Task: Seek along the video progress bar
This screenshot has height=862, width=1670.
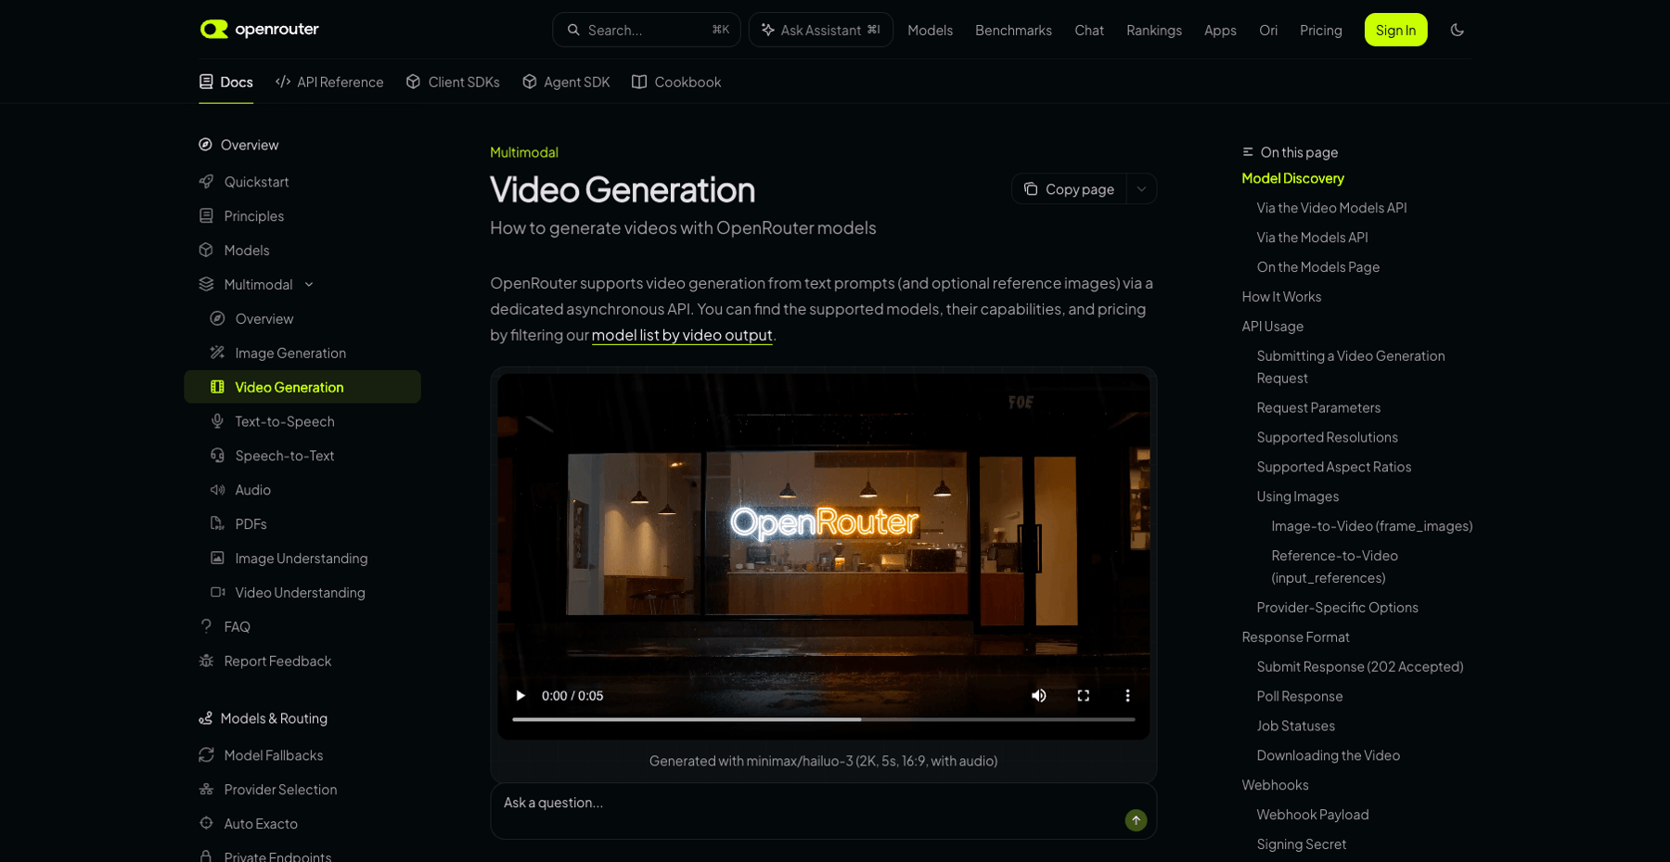Action: click(x=824, y=719)
